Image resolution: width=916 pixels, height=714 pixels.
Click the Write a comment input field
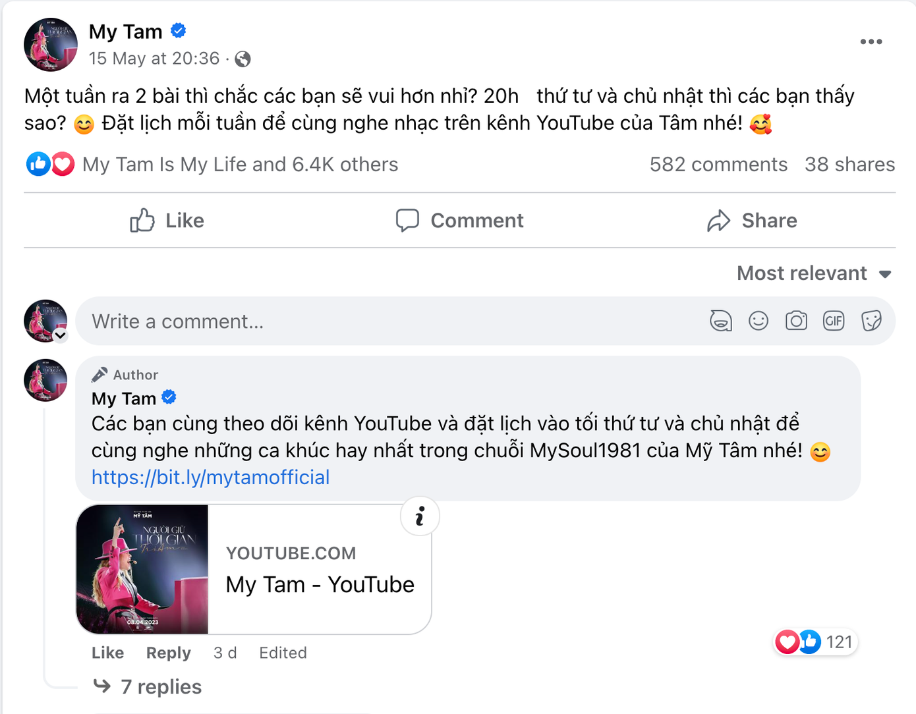pyautogui.click(x=264, y=321)
